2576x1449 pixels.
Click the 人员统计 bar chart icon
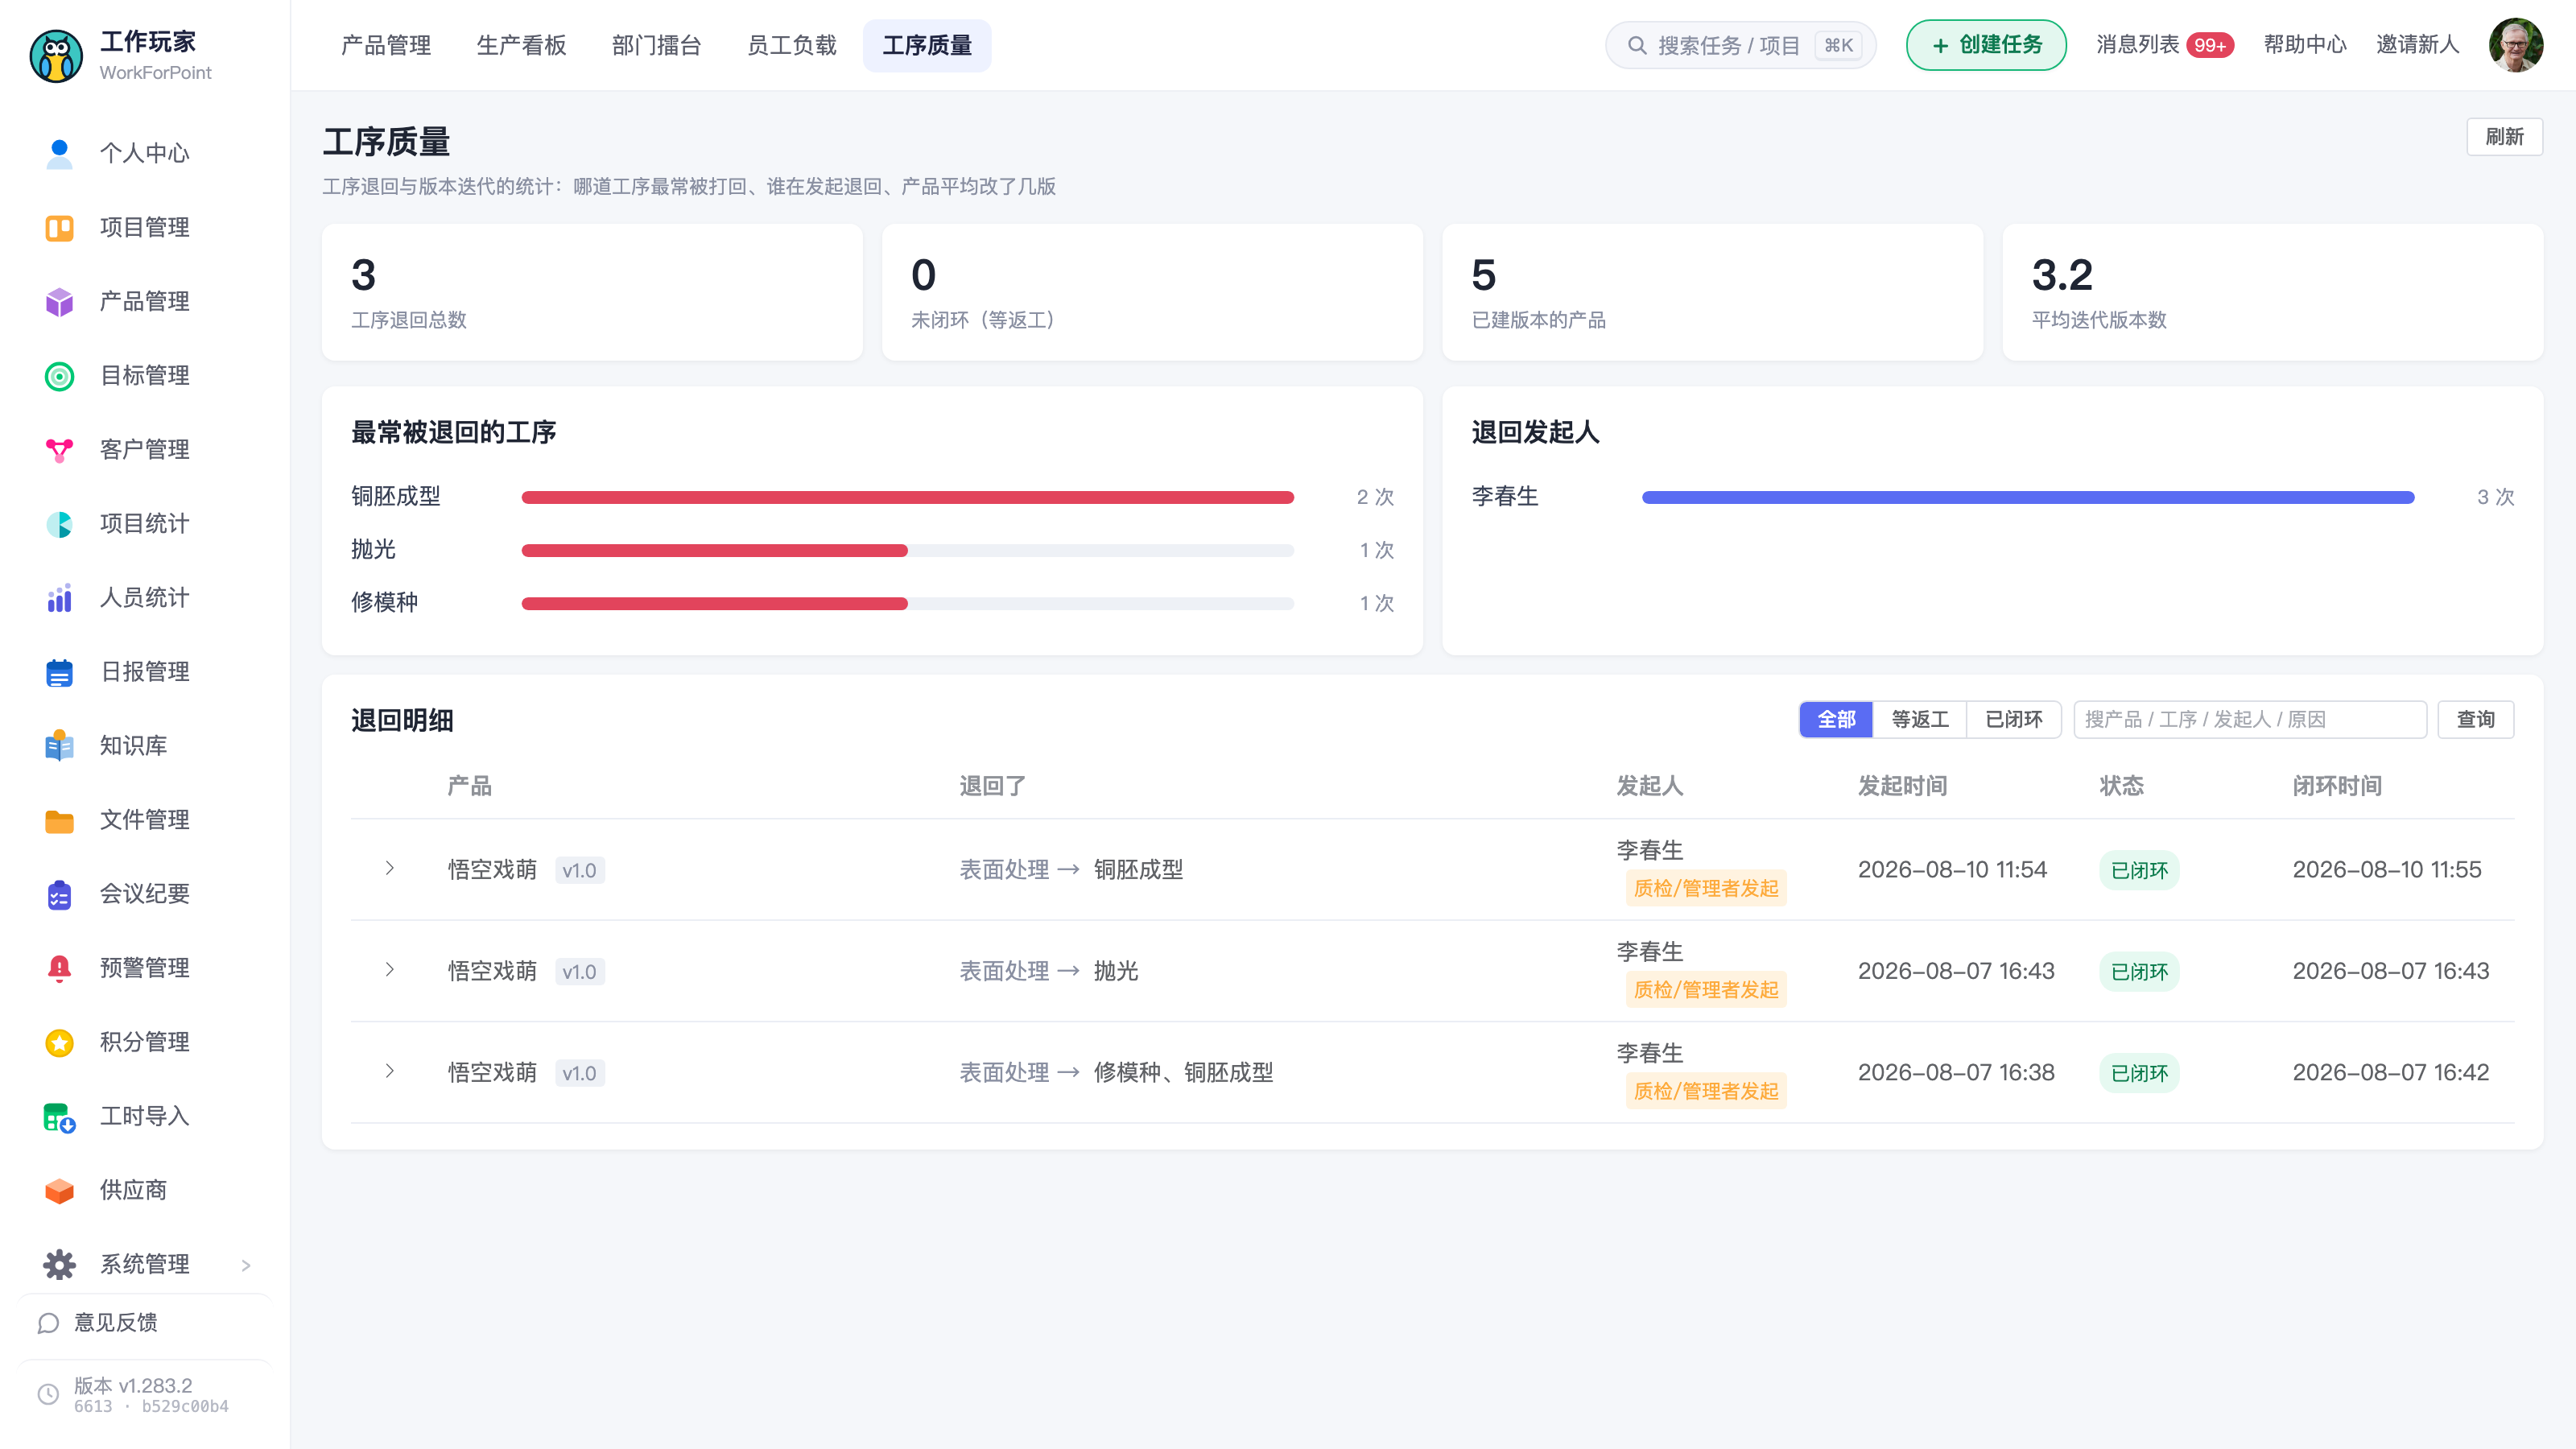(59, 598)
